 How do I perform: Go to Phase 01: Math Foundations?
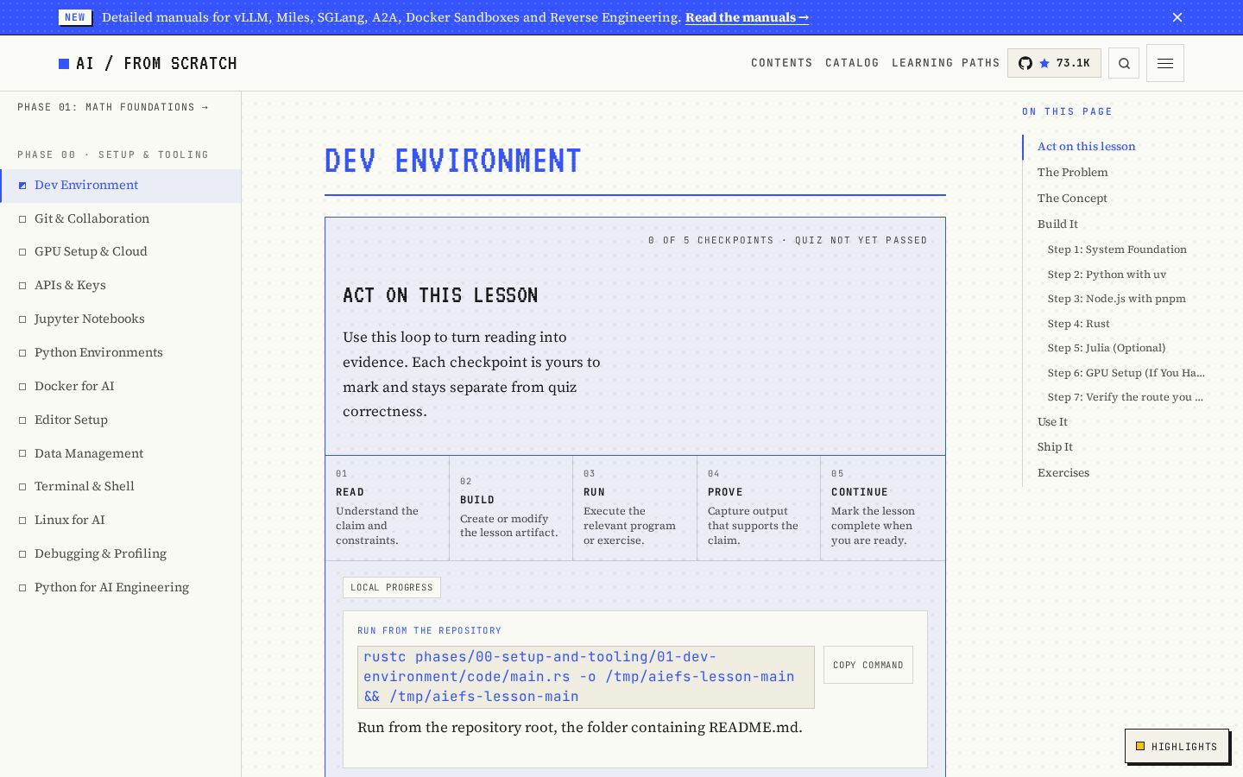coord(113,107)
